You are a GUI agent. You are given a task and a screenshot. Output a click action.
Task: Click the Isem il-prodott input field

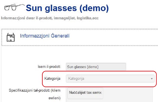coord(96,66)
